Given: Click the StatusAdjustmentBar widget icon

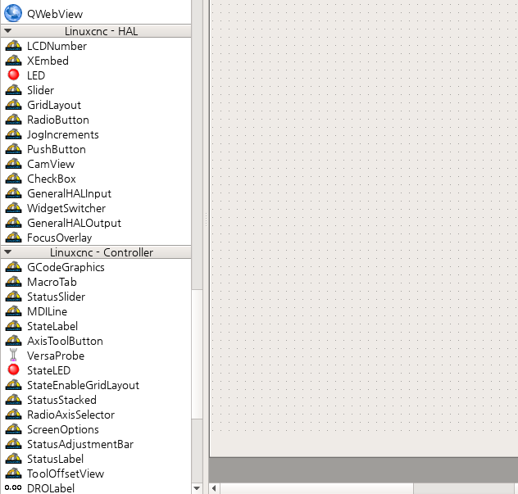Looking at the screenshot, I should coord(14,444).
